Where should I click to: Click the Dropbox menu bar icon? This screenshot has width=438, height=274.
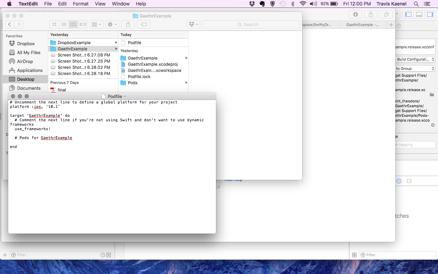tap(252, 4)
